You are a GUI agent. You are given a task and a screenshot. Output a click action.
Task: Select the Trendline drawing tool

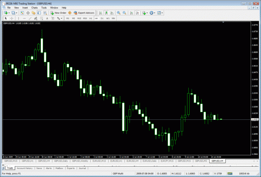pos(30,18)
